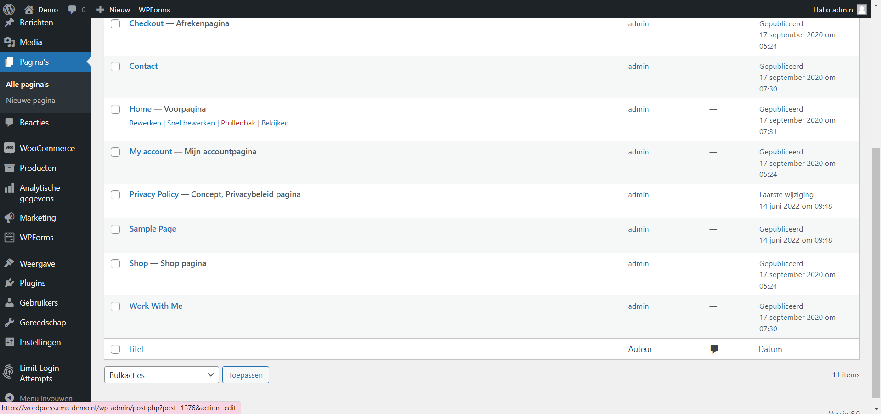The width and height of the screenshot is (882, 414).
Task: Click the Gereedschap wrench icon
Action: click(9, 323)
